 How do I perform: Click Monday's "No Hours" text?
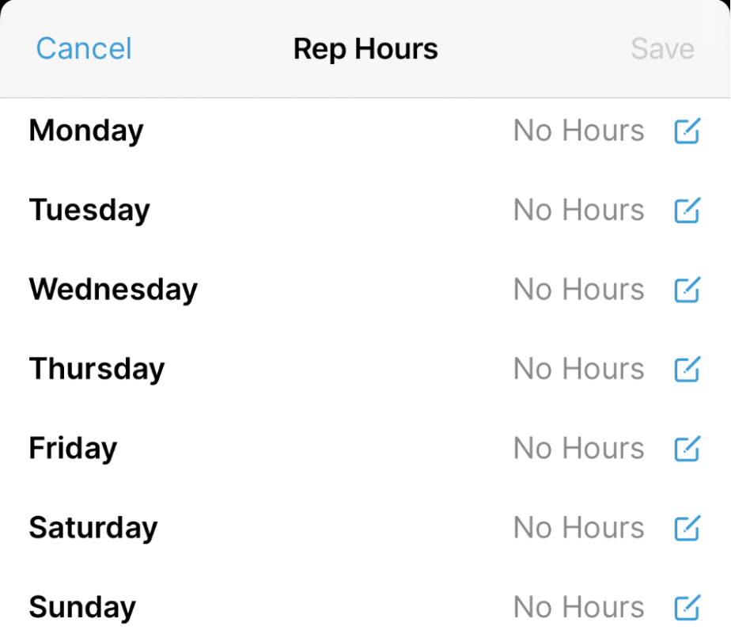click(578, 131)
